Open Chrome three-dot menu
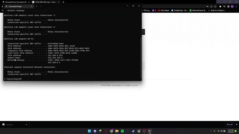 (x=236, y=7)
